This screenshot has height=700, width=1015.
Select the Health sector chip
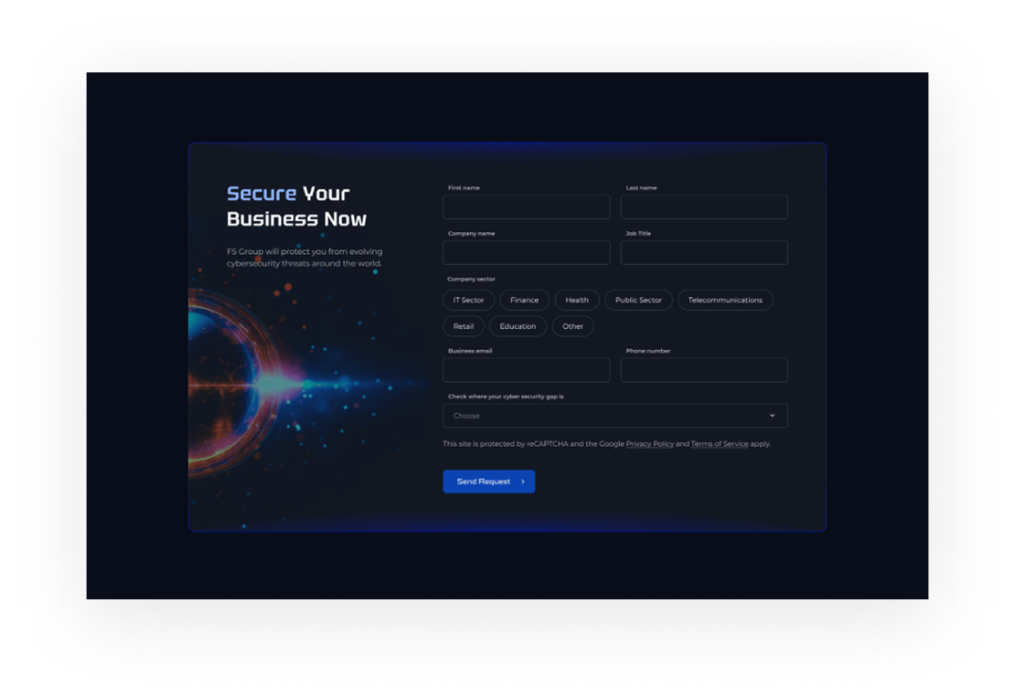[577, 300]
